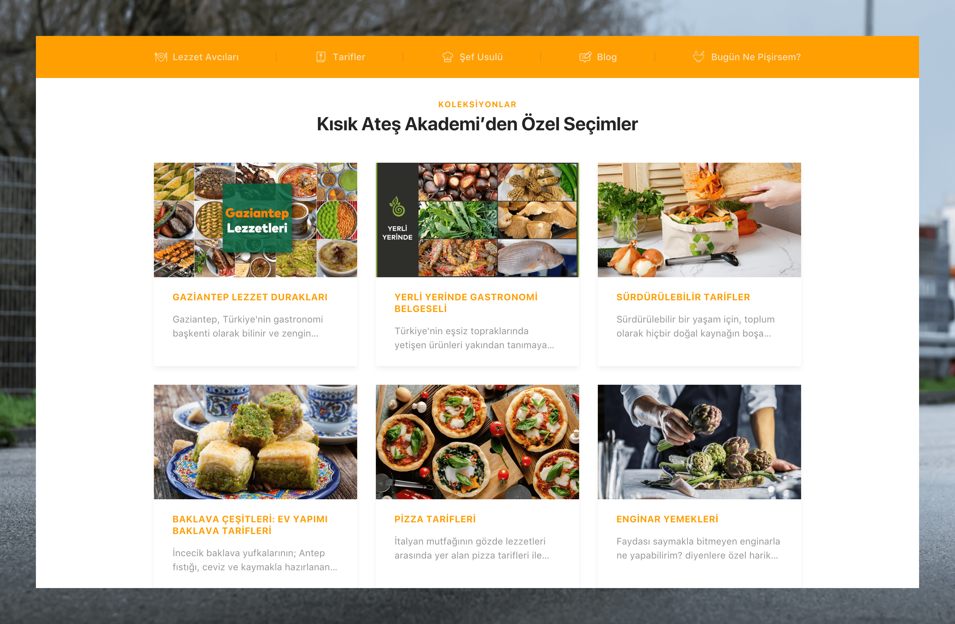Open the baklava plate image
Viewport: 955px width, 624px height.
255,442
